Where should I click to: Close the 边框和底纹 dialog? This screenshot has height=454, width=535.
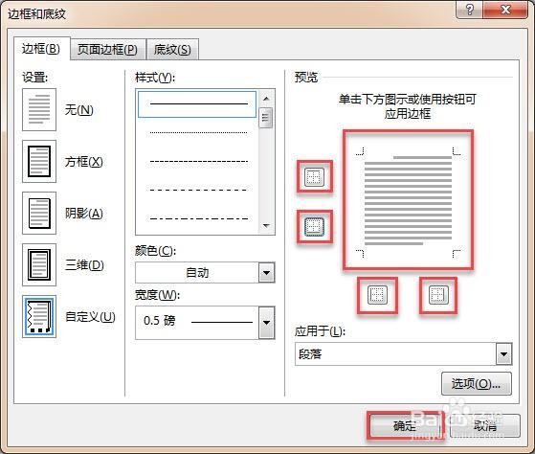click(505, 10)
